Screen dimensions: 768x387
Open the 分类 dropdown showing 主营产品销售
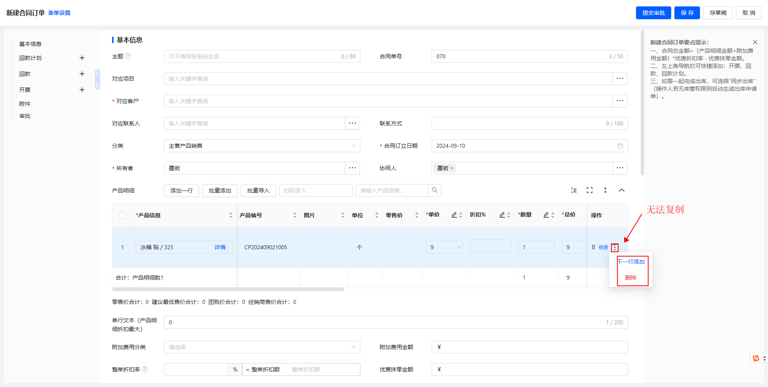262,146
